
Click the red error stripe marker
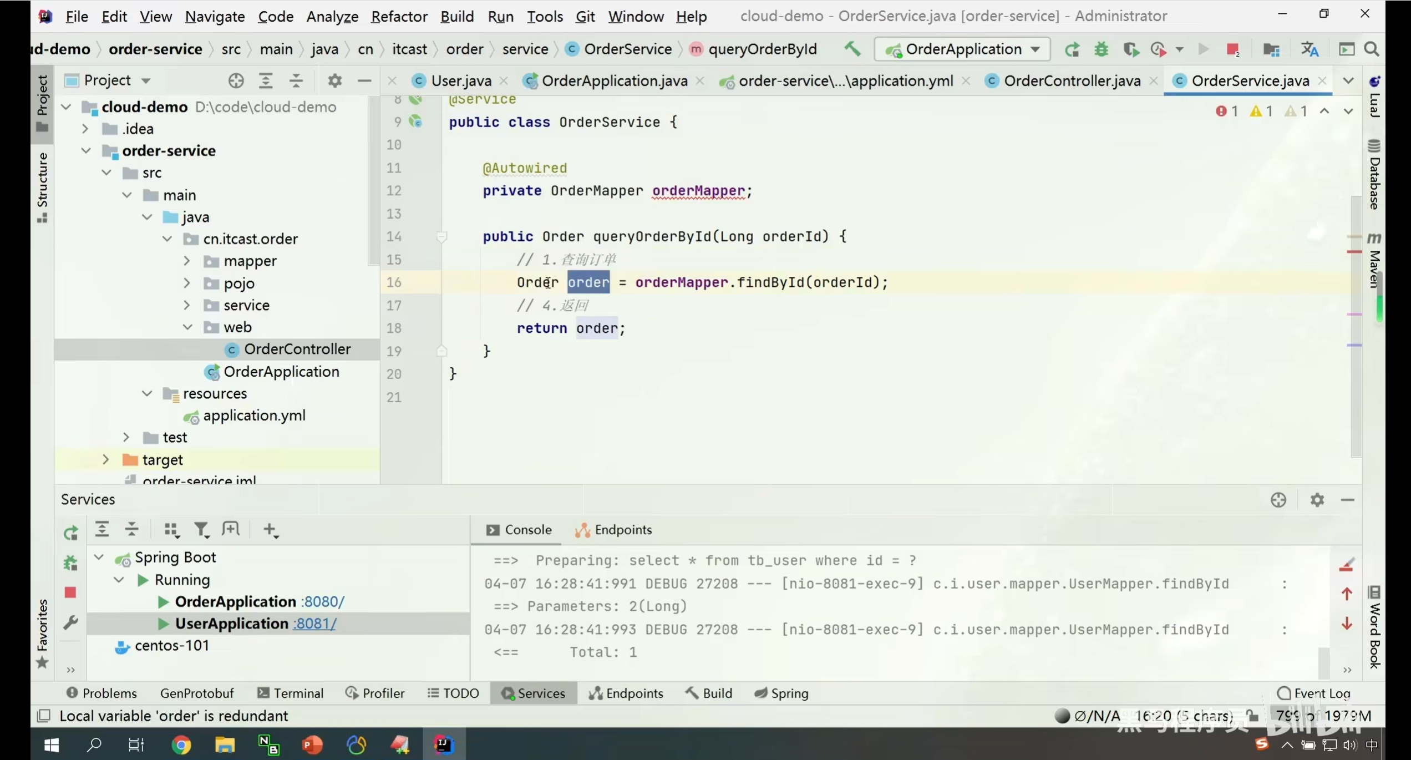point(1354,252)
